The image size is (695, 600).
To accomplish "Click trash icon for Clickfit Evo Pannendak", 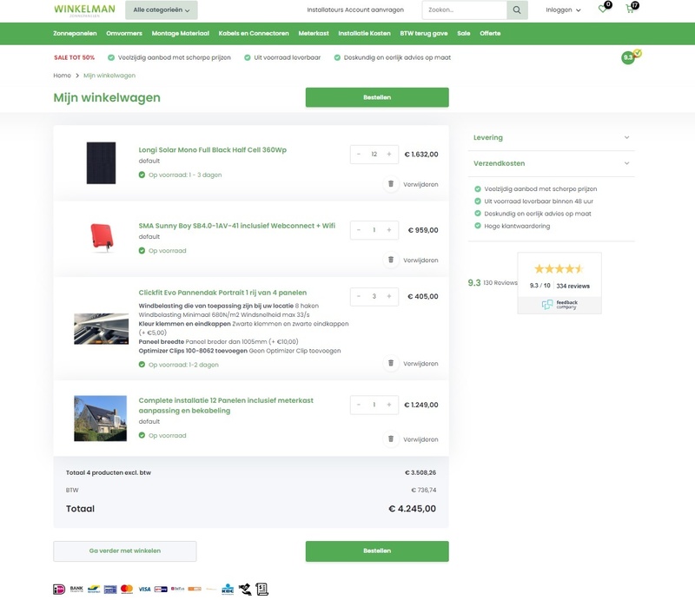I will [391, 363].
